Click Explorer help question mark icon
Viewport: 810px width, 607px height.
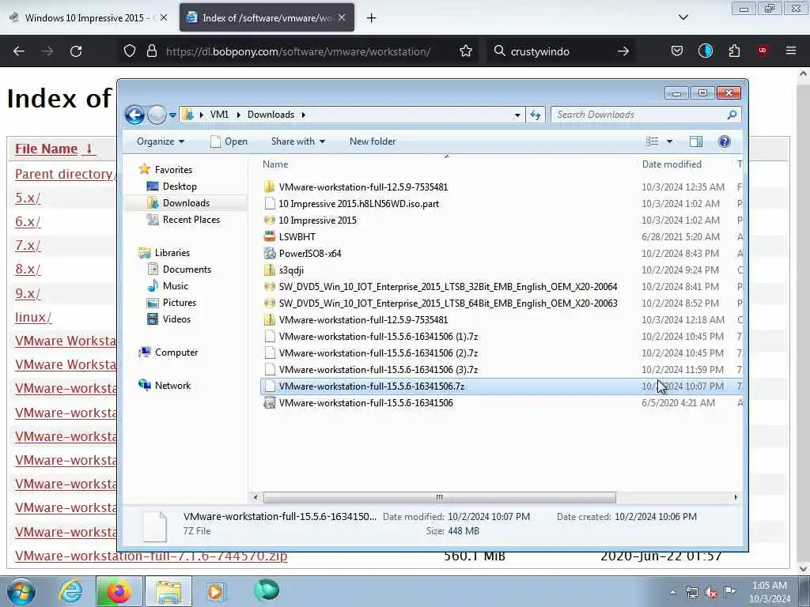pos(725,141)
